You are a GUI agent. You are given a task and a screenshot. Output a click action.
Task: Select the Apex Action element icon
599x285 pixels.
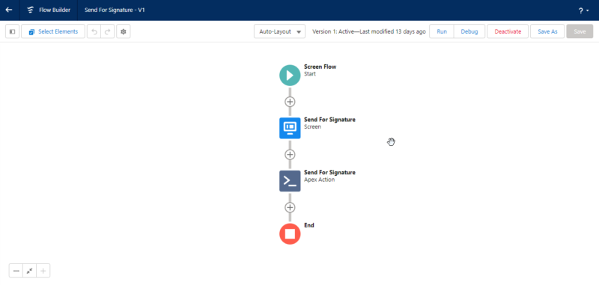pos(290,181)
